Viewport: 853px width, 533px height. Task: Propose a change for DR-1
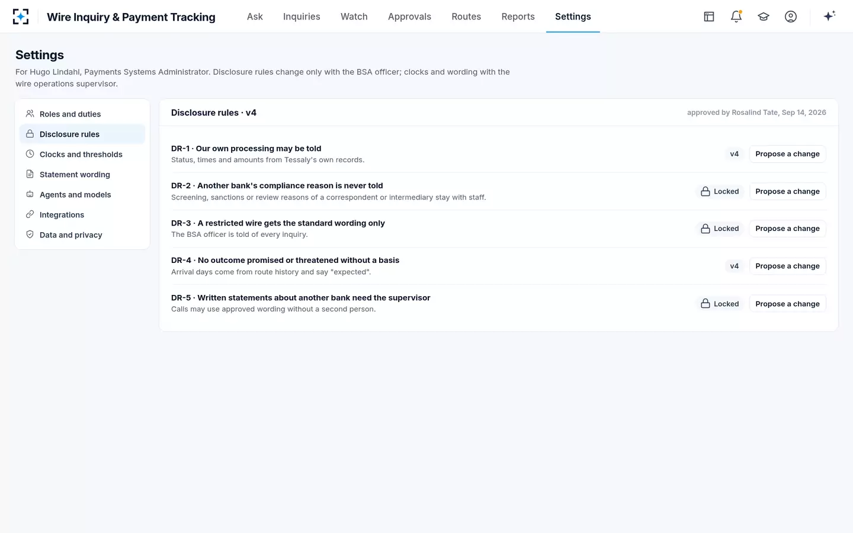click(787, 154)
